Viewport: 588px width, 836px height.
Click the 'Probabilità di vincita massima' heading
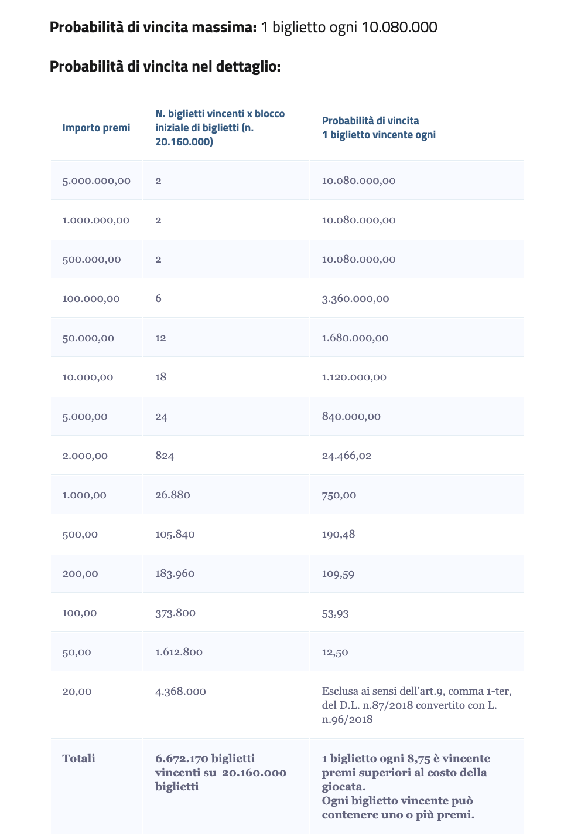(x=153, y=28)
